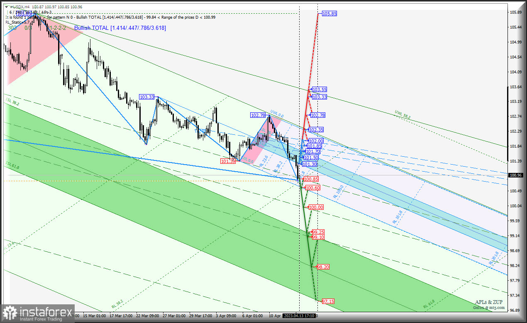Screen dimensions: 527x323
Task: Click 103.19 on the price scale
Action: (x=516, y=102)
